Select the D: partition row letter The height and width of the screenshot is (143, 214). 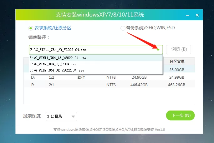(33, 77)
